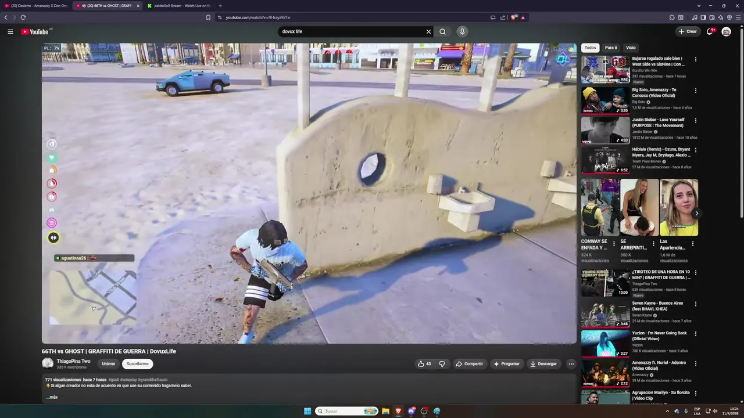Open a new browser tab
Viewport: 744px width, 418px height.
(220, 6)
